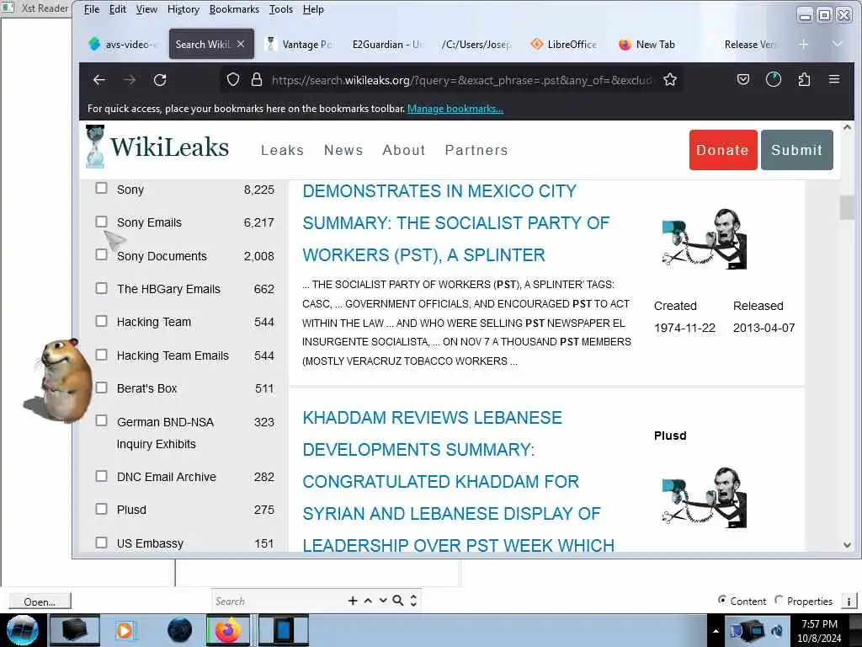
Task: Open the Firefox hamburger menu
Action: click(x=834, y=79)
